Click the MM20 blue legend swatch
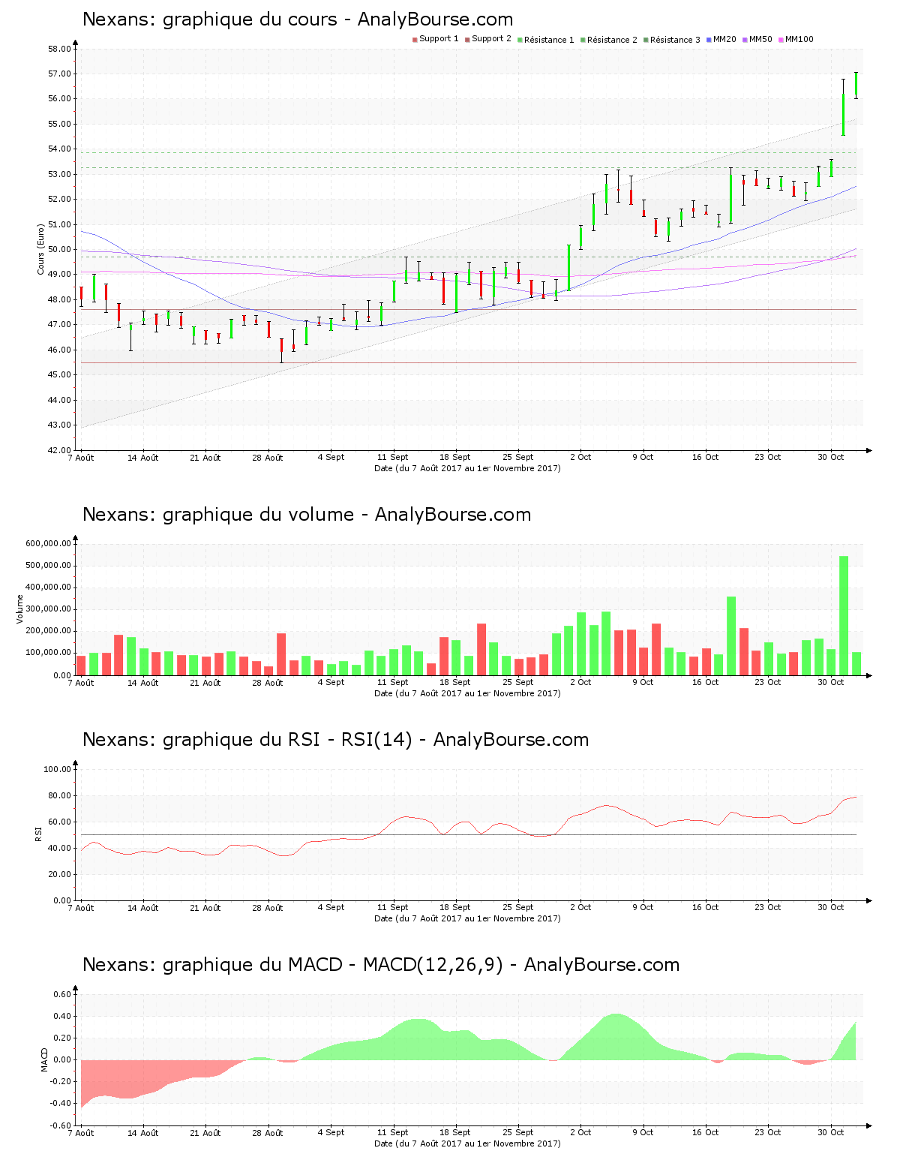 709,39
